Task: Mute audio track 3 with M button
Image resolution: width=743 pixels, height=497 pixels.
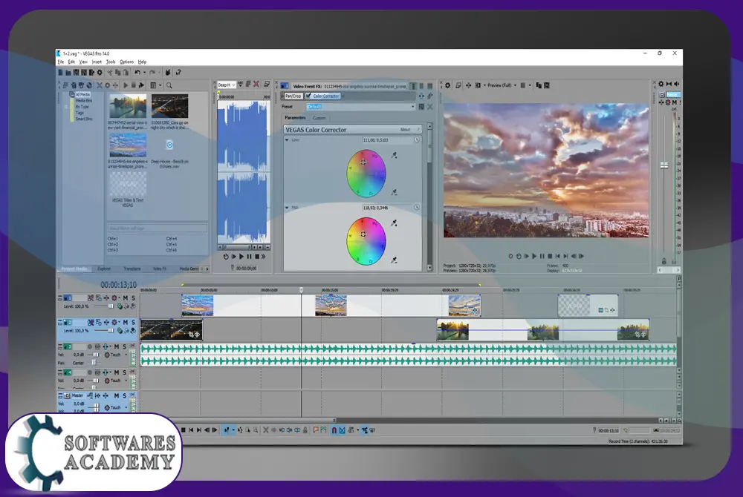Action: pyautogui.click(x=117, y=346)
